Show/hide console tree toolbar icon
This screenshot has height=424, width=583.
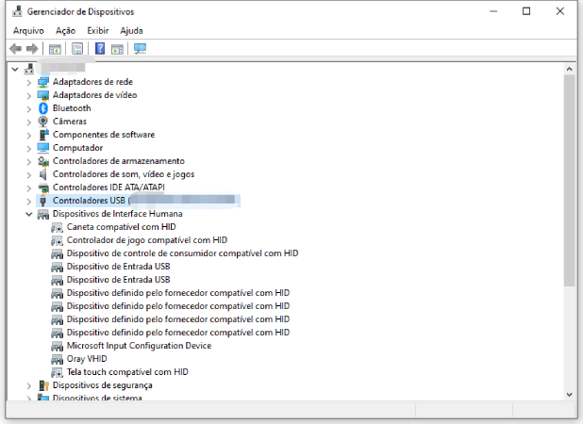[55, 49]
